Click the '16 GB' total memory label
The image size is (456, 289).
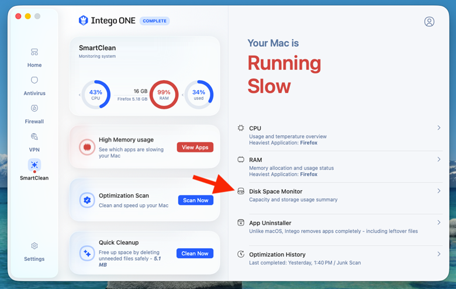point(140,91)
